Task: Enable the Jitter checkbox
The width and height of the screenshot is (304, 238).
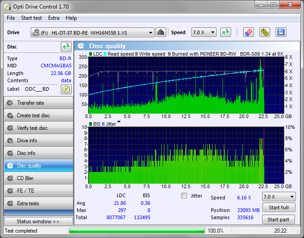Action: point(184,196)
